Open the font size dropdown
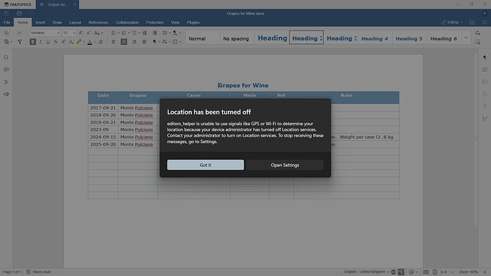Viewport: 491px width, 276px height. (x=74, y=33)
